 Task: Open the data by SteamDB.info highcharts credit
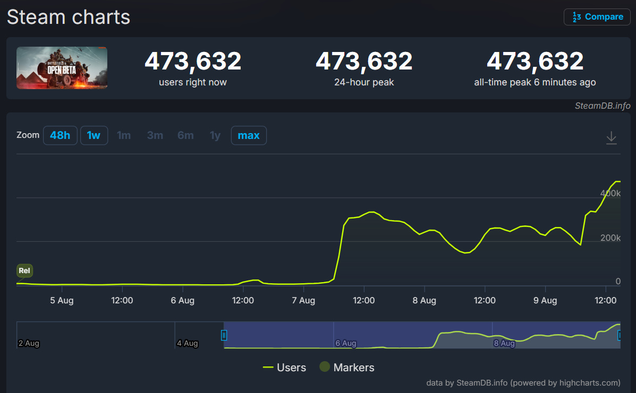coord(523,382)
